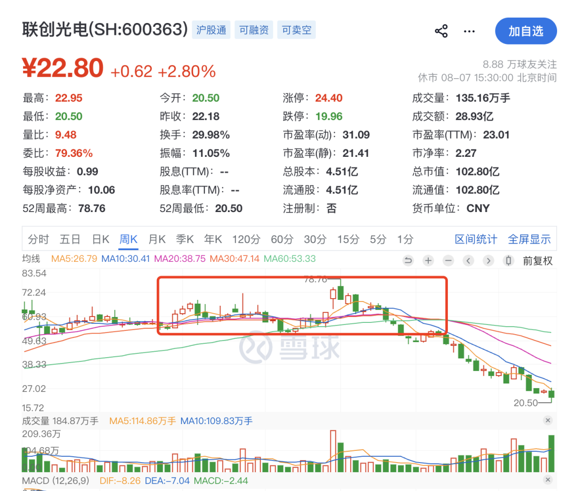Choose the 15分 interval tab

click(348, 239)
